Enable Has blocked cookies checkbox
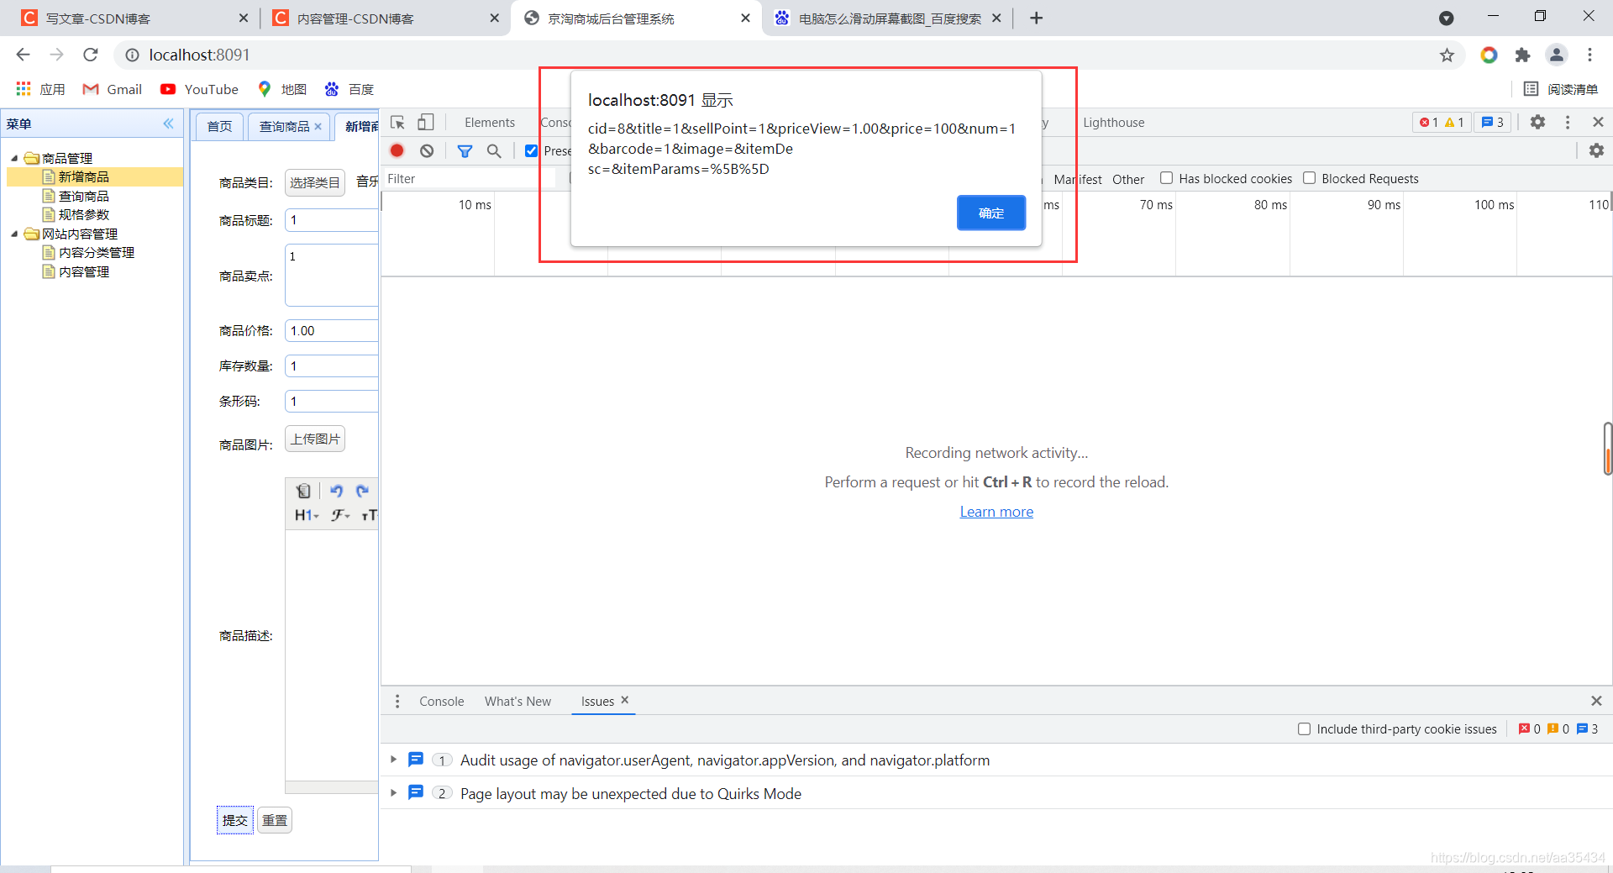 [x=1166, y=178]
